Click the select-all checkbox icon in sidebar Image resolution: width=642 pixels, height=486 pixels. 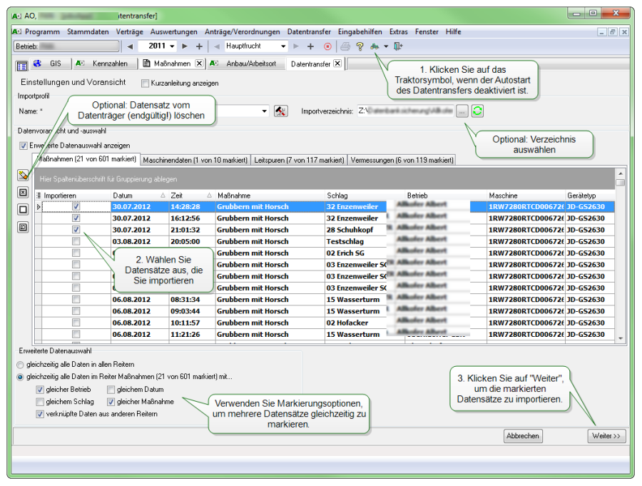coord(23,193)
